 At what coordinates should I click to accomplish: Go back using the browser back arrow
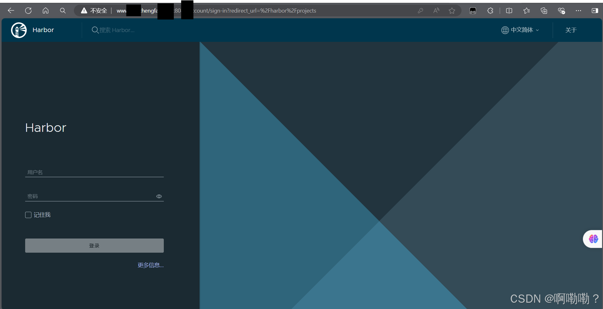click(11, 11)
